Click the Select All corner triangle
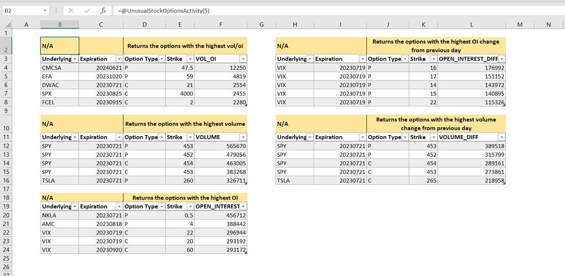This screenshot has height=276, width=565. (6, 25)
